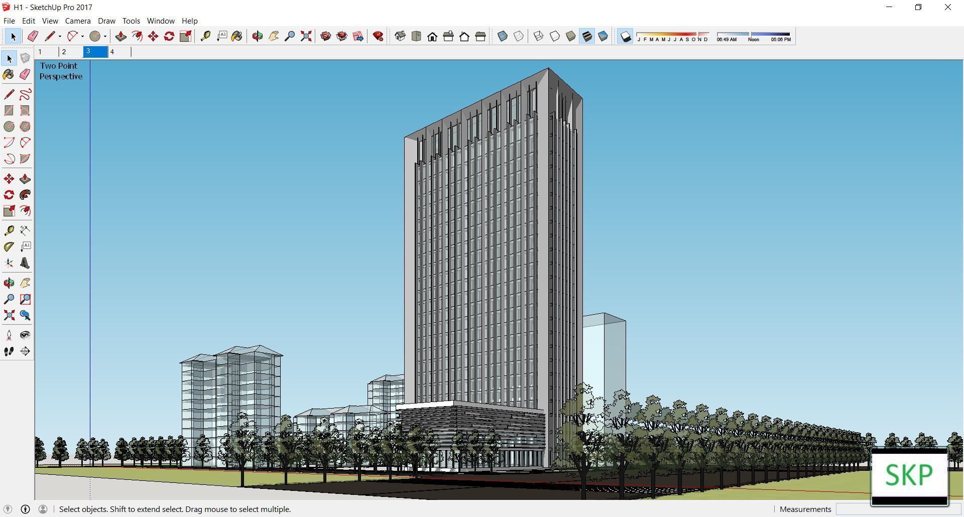This screenshot has width=964, height=517.
Task: Toggle Show/Hide Shadows button
Action: click(x=625, y=36)
